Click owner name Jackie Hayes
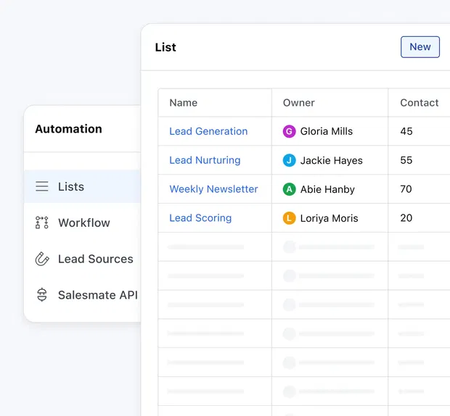450x416 pixels. 332,160
